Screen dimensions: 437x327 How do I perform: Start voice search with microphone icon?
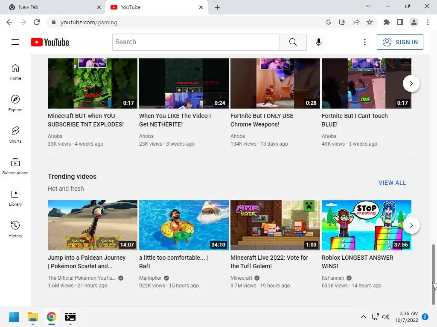coord(318,42)
